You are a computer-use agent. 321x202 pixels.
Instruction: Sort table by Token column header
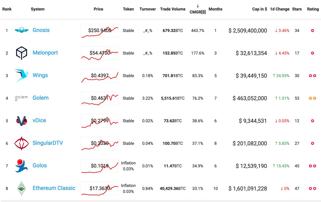[x=128, y=9]
